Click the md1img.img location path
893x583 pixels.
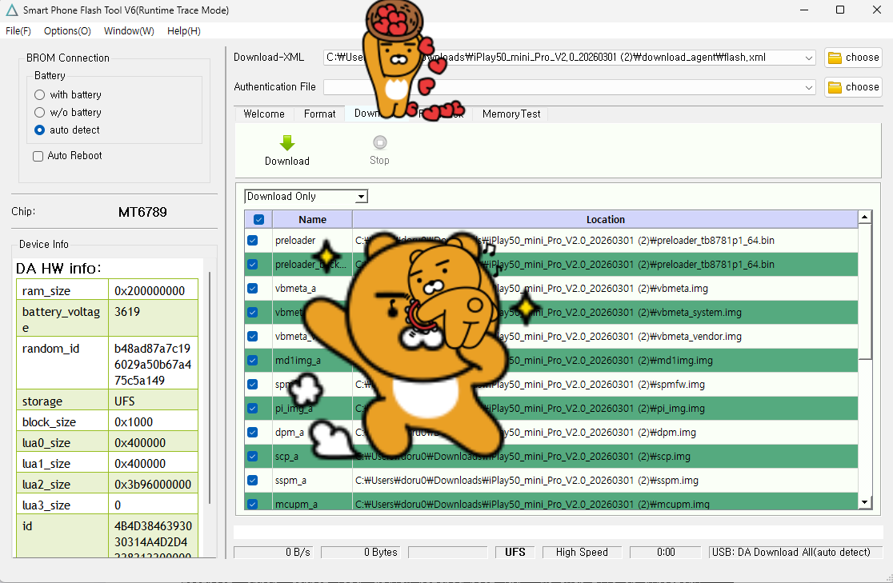click(605, 361)
